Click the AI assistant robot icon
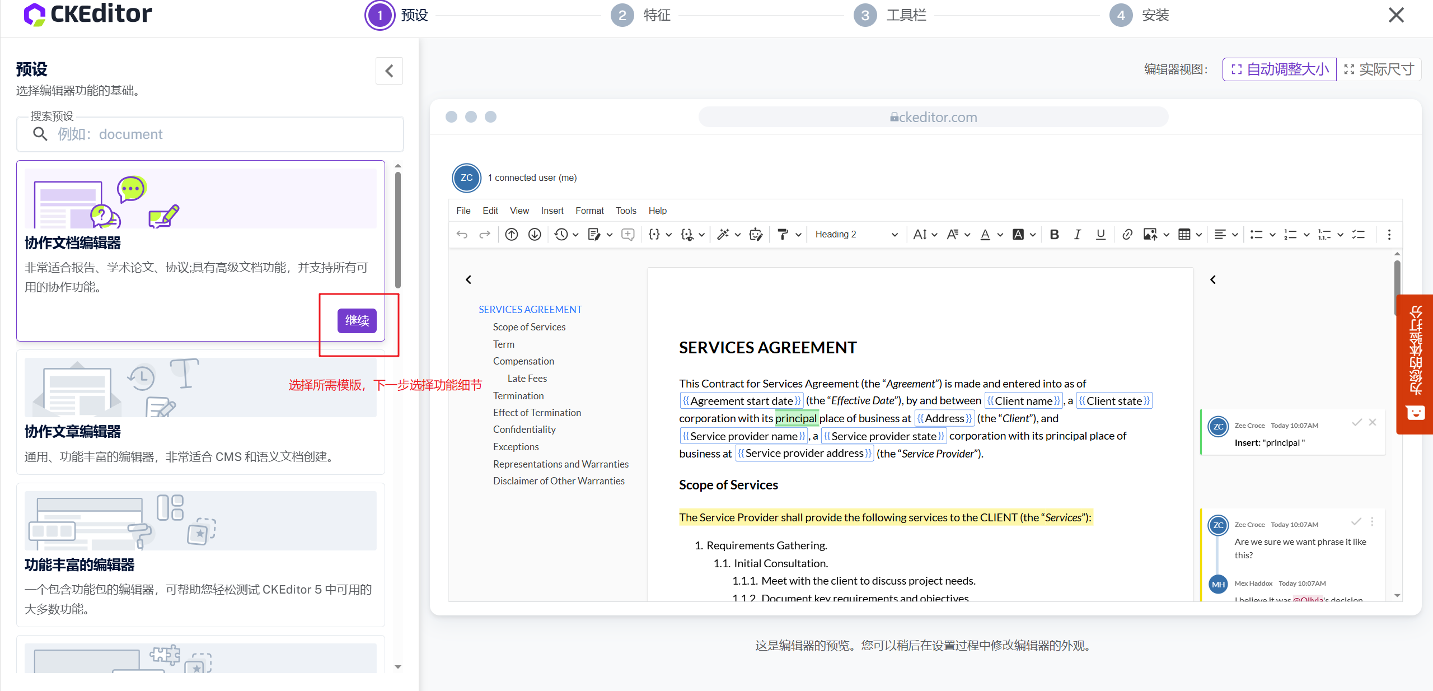1433x691 pixels. [756, 235]
